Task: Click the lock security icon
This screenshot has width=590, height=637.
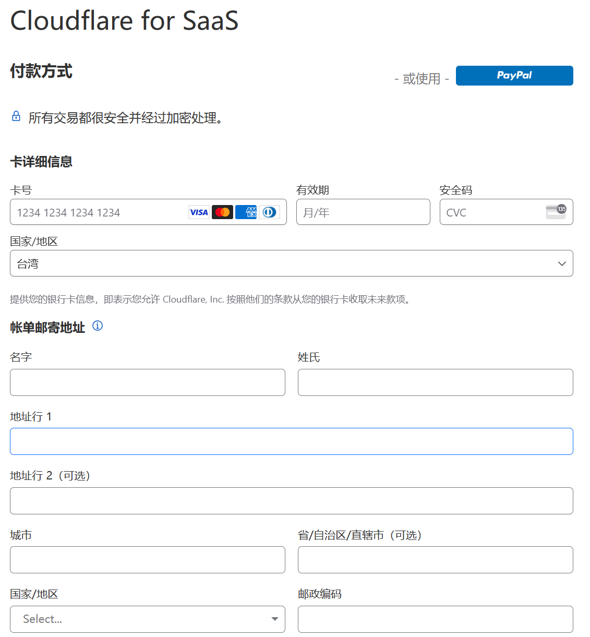Action: [16, 116]
